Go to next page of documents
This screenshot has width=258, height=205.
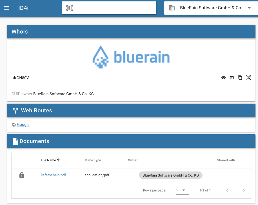[244, 190]
